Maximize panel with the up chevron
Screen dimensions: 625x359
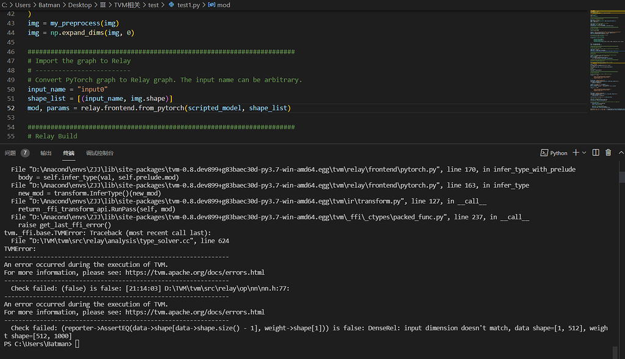[x=621, y=152]
